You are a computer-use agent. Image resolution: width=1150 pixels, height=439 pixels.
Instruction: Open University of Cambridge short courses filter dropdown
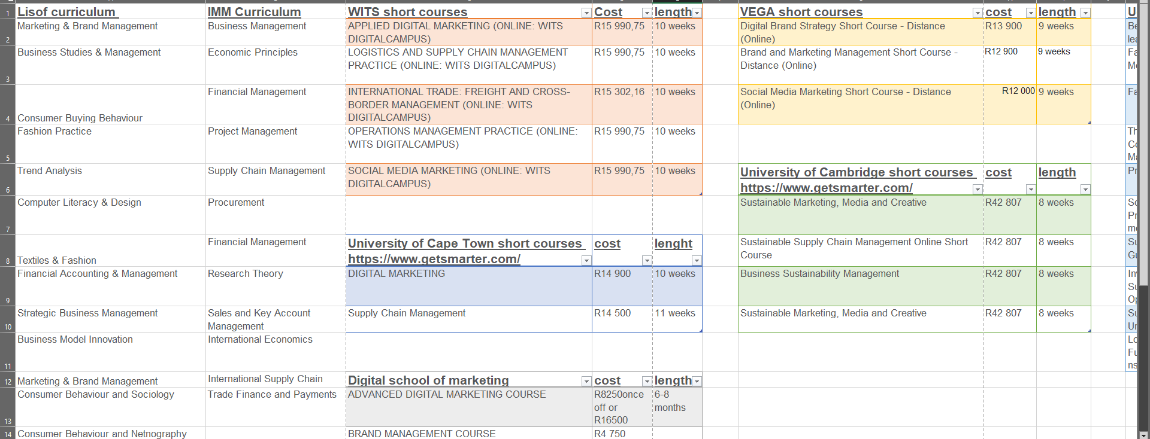point(978,190)
